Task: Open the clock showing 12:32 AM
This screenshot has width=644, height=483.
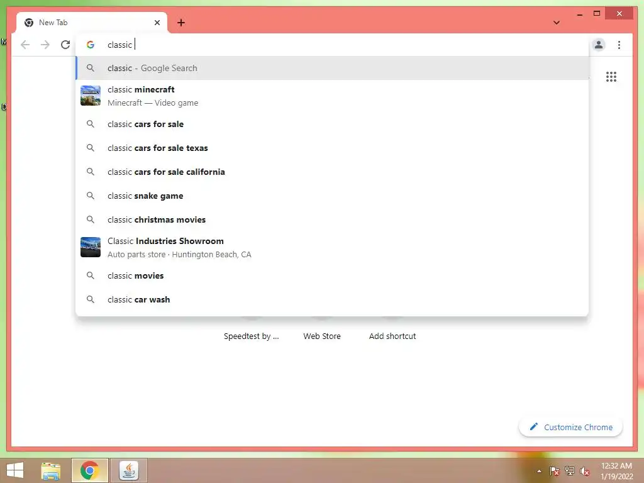Action: click(616, 471)
